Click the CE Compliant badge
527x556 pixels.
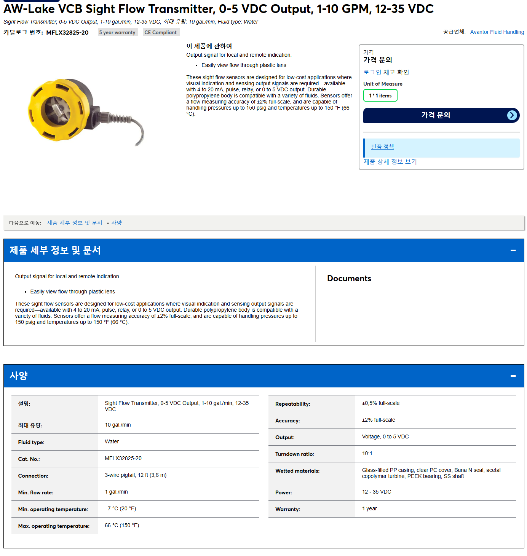[161, 32]
